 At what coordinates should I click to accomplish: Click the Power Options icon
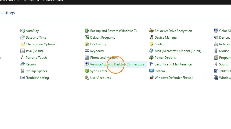pyautogui.click(x=151, y=57)
